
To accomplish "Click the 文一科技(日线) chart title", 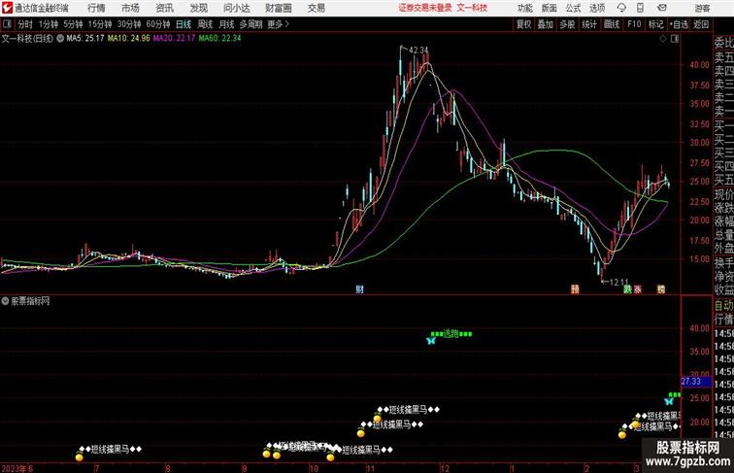I will tap(27, 39).
